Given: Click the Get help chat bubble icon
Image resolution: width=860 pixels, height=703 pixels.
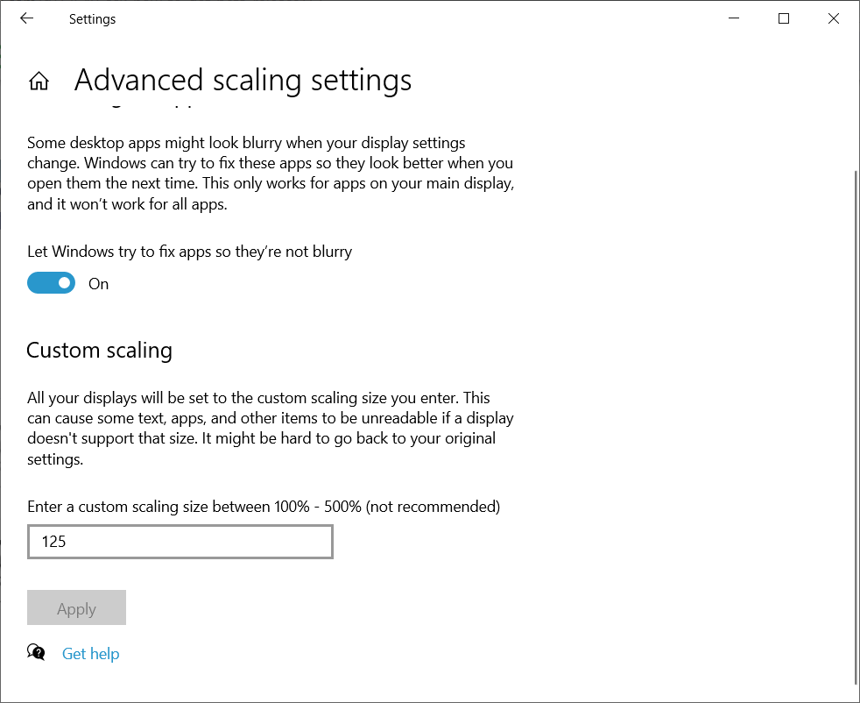Looking at the screenshot, I should click(x=36, y=652).
